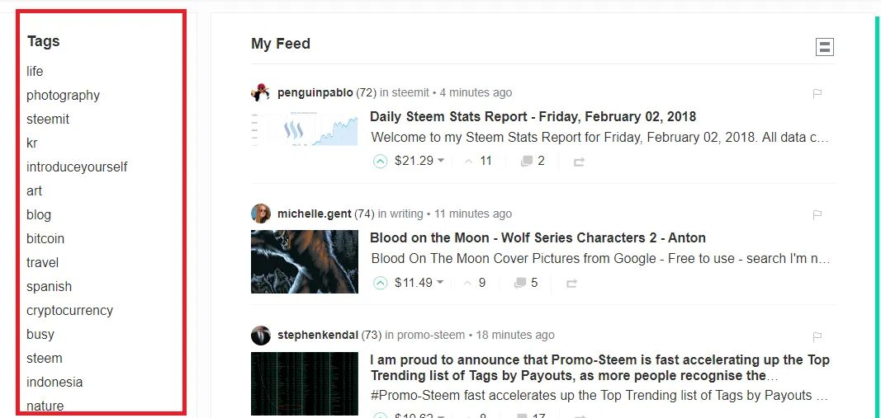Select the photography tag
Image resolution: width=881 pixels, height=418 pixels.
[x=63, y=96]
